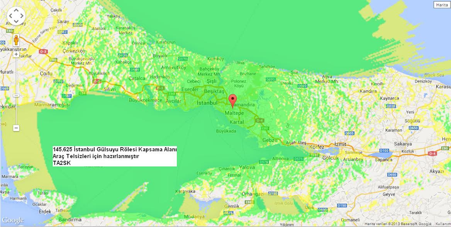This screenshot has width=451, height=227.
Task: Click the red location marker near Maltepe
Action: 233,101
